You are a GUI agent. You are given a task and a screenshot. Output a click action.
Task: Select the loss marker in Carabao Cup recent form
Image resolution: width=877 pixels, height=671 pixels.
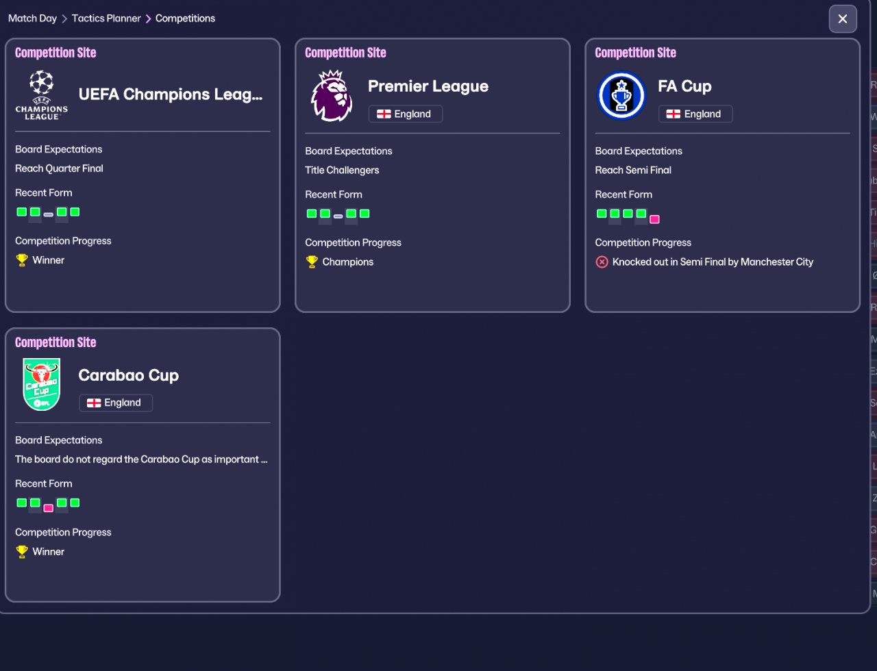coord(48,508)
